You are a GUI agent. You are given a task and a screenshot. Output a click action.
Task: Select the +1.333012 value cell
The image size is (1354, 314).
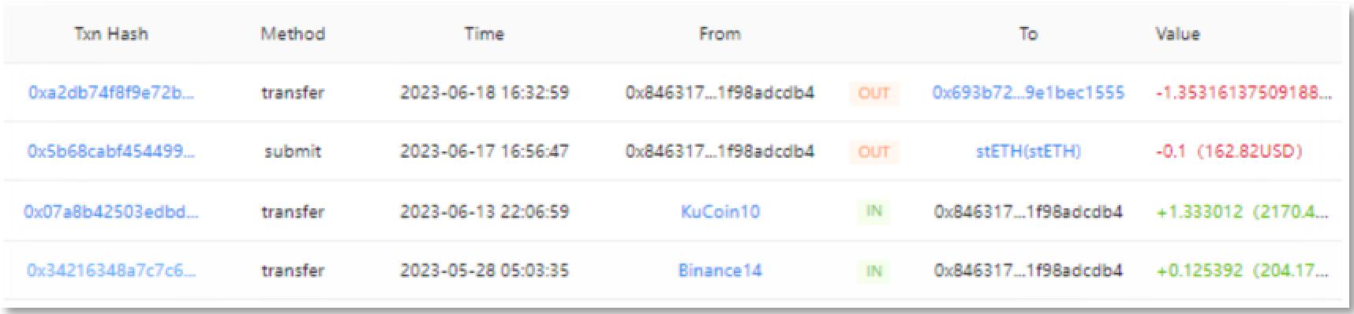point(1244,211)
